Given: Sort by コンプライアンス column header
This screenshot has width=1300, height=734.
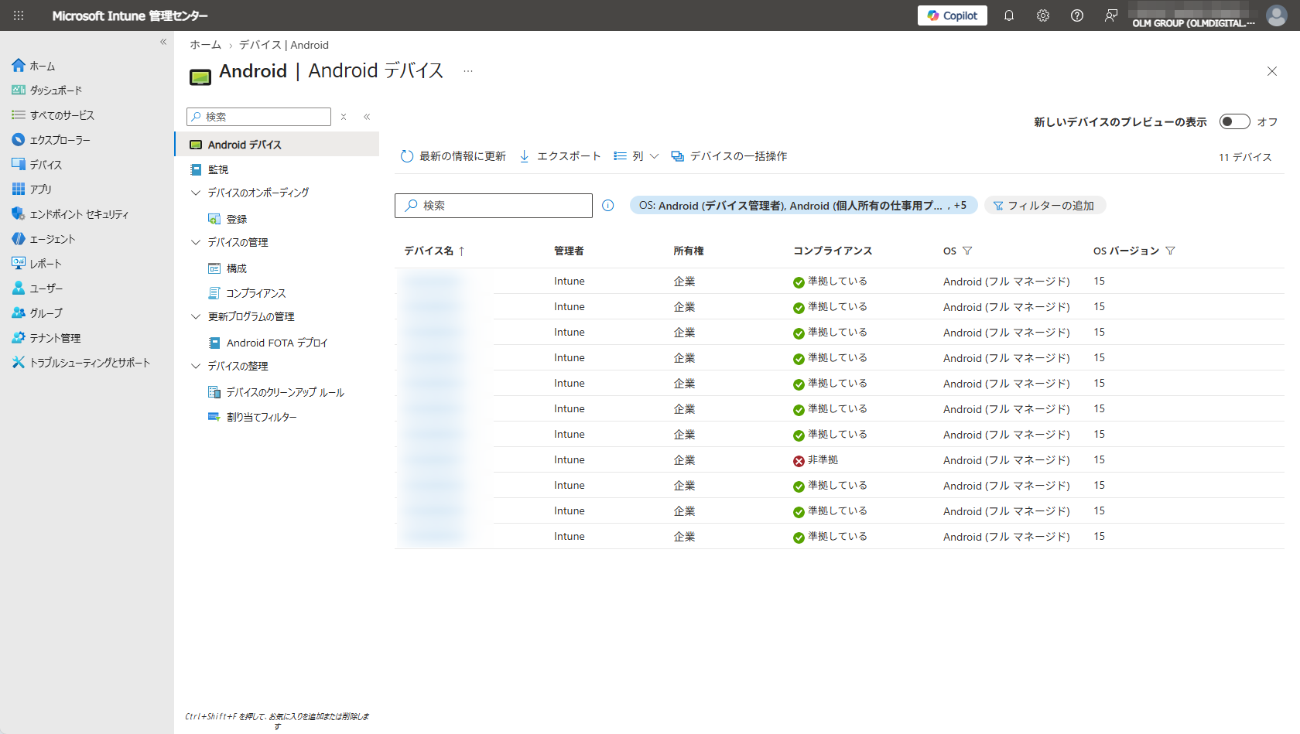Looking at the screenshot, I should point(833,251).
